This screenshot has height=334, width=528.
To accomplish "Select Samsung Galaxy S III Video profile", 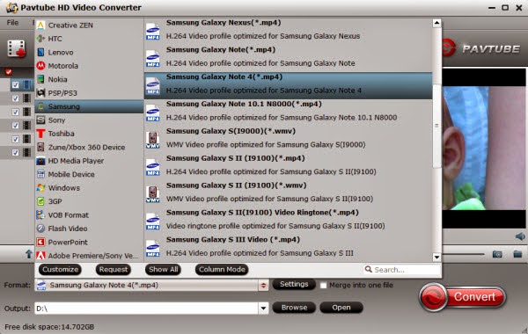I will pos(289,249).
